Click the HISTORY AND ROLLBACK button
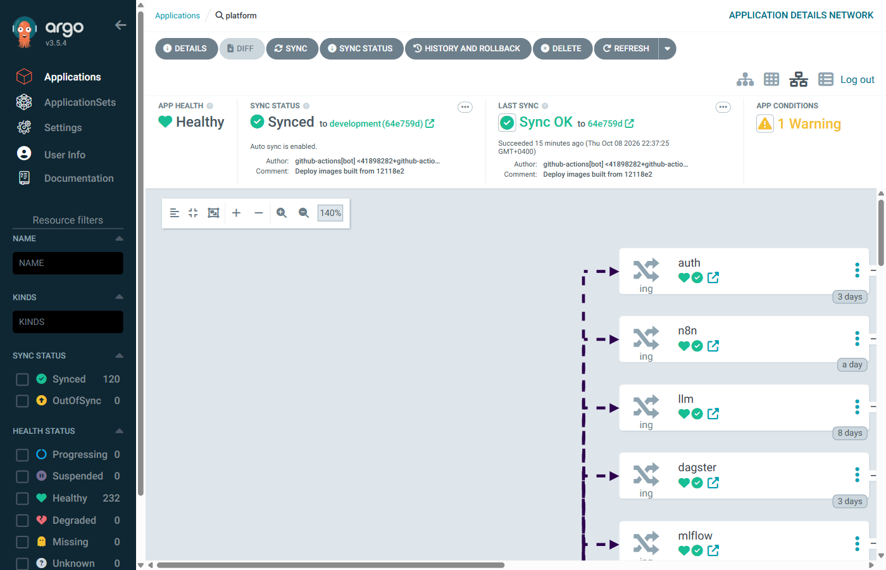 [468, 49]
